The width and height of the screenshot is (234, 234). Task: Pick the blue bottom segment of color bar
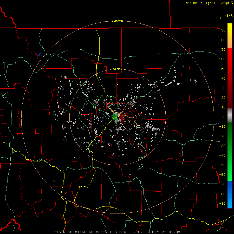[x=230, y=194]
